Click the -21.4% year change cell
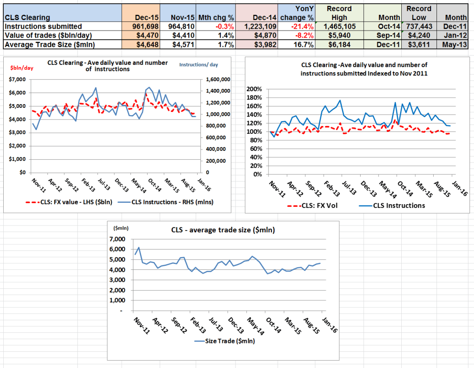 click(296, 26)
